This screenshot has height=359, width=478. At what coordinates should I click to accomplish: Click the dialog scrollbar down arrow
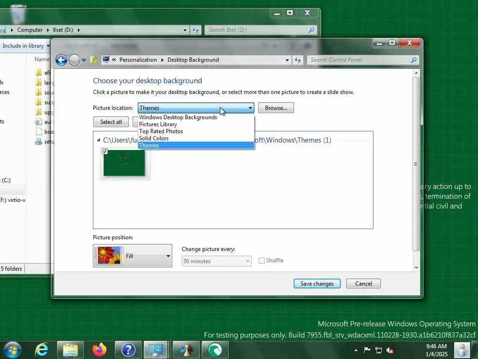[416, 268]
